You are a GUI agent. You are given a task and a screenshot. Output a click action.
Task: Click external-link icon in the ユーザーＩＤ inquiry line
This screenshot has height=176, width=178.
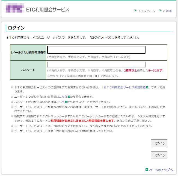[x=69, y=97]
